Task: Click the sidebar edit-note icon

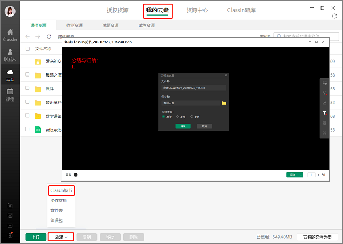Action: tap(10, 216)
